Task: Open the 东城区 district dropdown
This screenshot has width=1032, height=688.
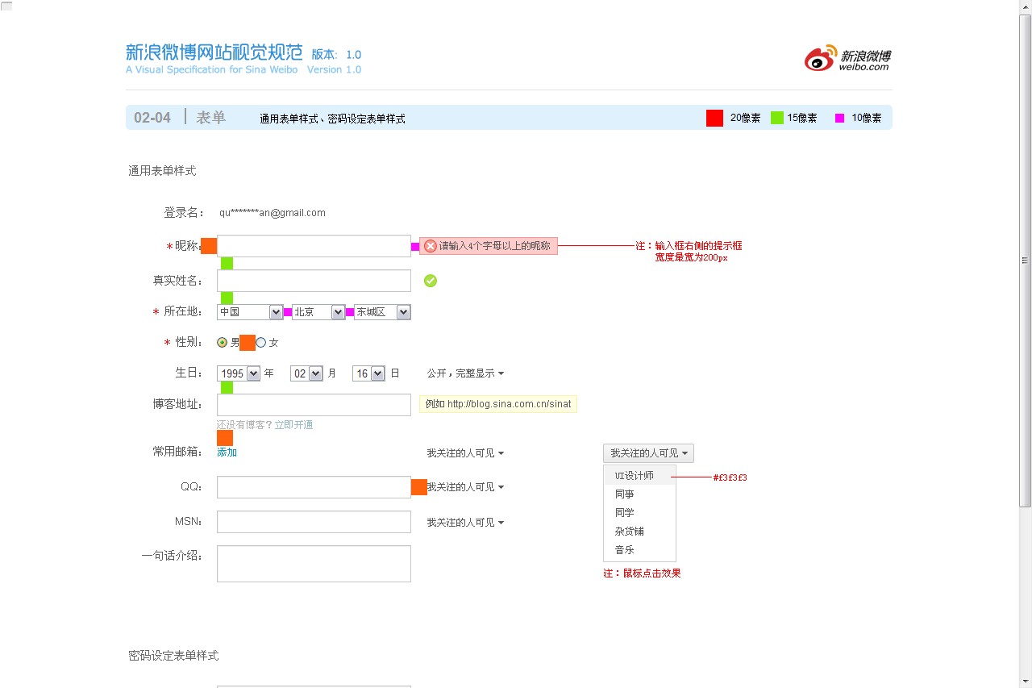Action: pyautogui.click(x=382, y=312)
